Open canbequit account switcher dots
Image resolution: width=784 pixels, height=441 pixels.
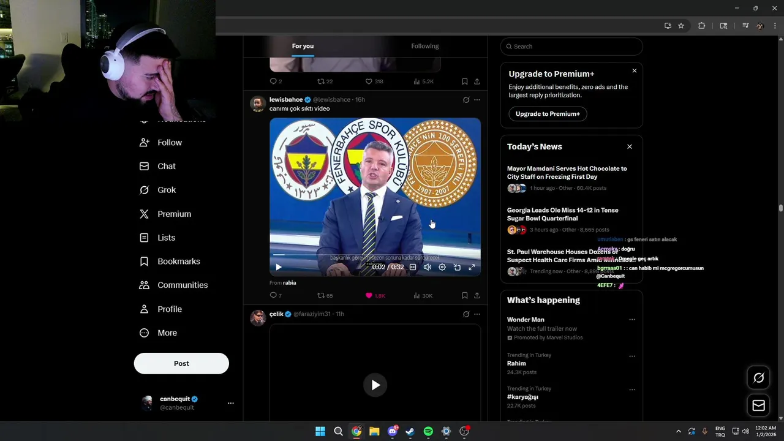(231, 403)
